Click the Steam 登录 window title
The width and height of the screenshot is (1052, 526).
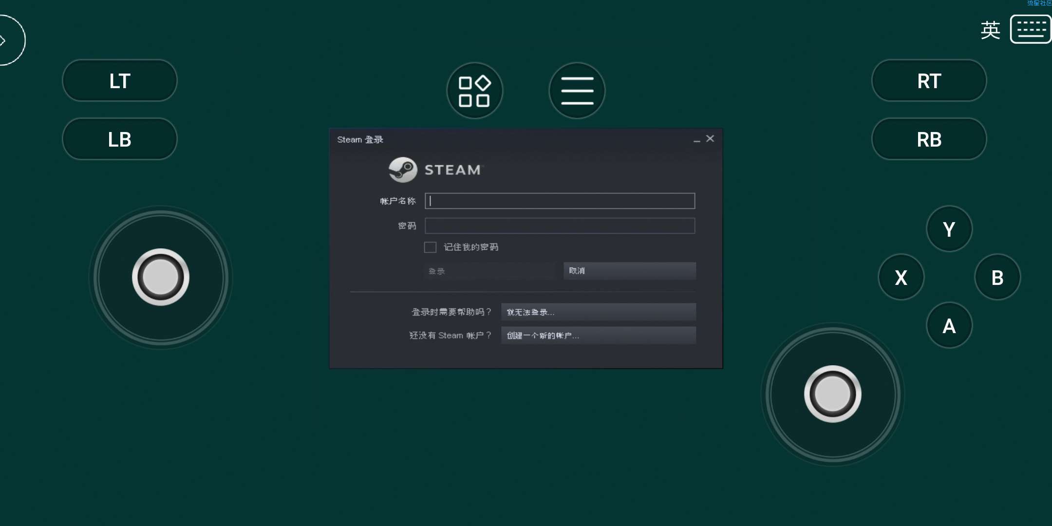(x=360, y=139)
